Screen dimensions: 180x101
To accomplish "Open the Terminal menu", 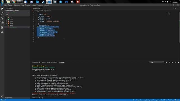I will [40, 5].
